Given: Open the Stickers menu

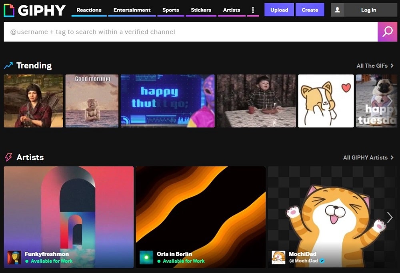Looking at the screenshot, I should point(201,10).
